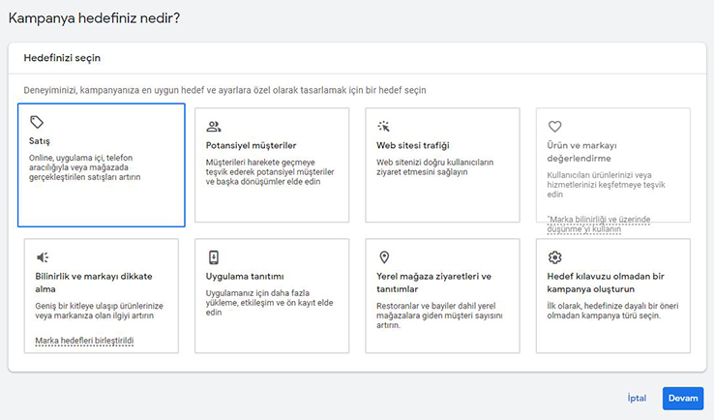Screen dimensions: 714x420
Task: Click the gear icon for campaign without guidance
Action: click(554, 257)
